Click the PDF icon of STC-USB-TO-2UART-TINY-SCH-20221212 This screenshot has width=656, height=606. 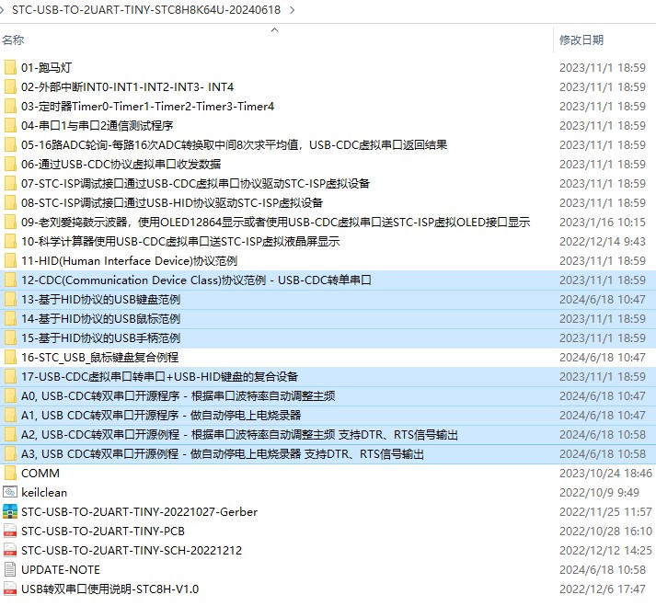[x=10, y=550]
